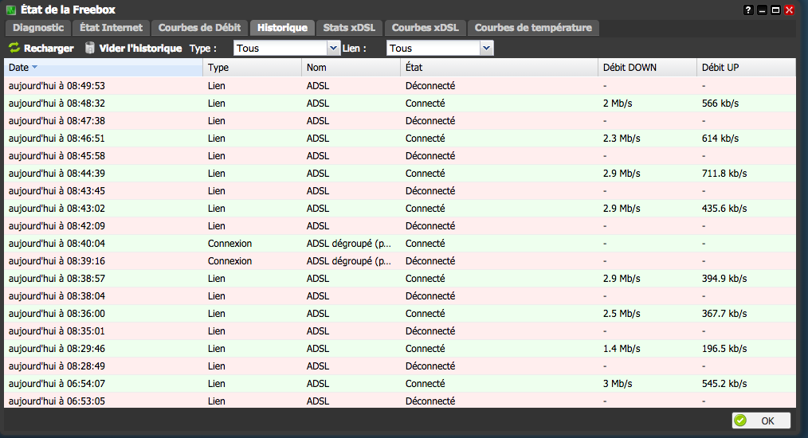Click Connexion type in the 08:40:04 row
The image size is (808, 438).
229,243
